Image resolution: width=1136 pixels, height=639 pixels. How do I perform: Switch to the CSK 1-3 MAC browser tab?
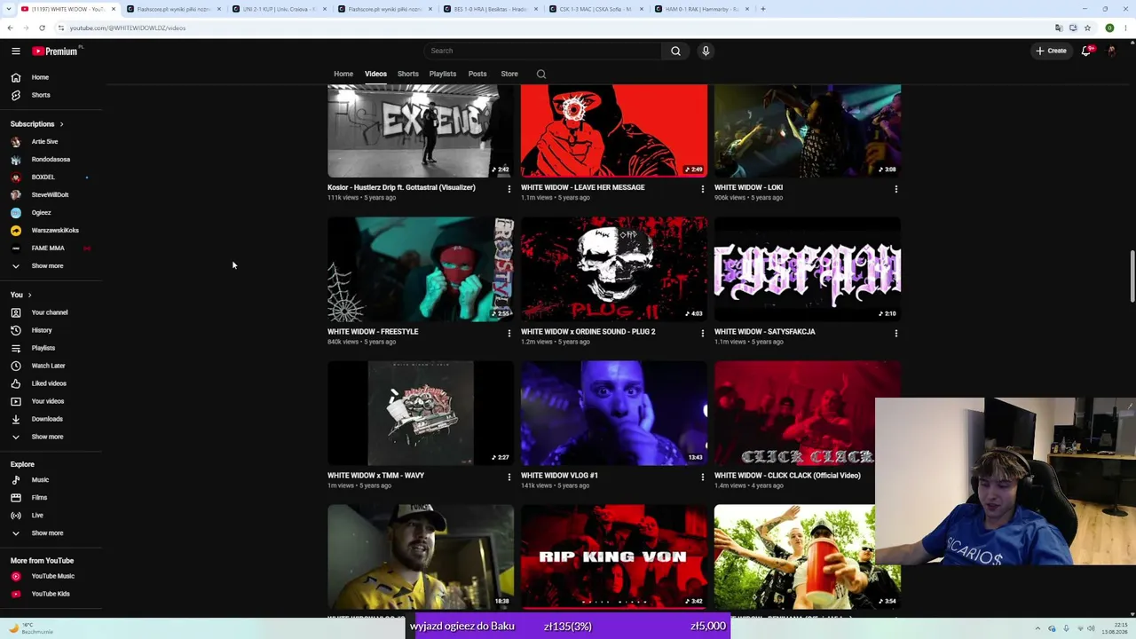tap(596, 9)
